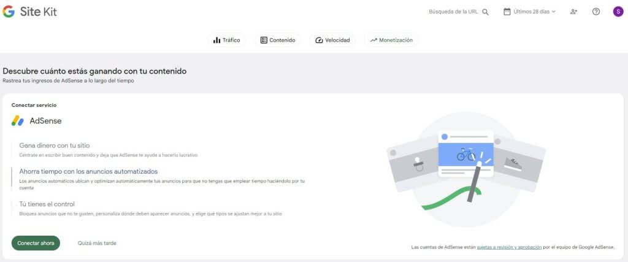Click the URL search magnifier icon
This screenshot has height=262, width=628.
tap(486, 12)
